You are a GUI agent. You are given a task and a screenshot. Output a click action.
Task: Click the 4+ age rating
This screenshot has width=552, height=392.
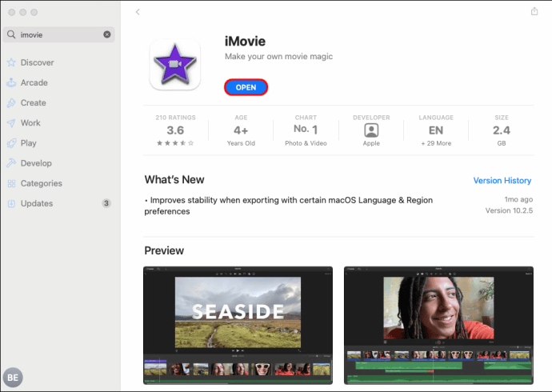(x=241, y=130)
